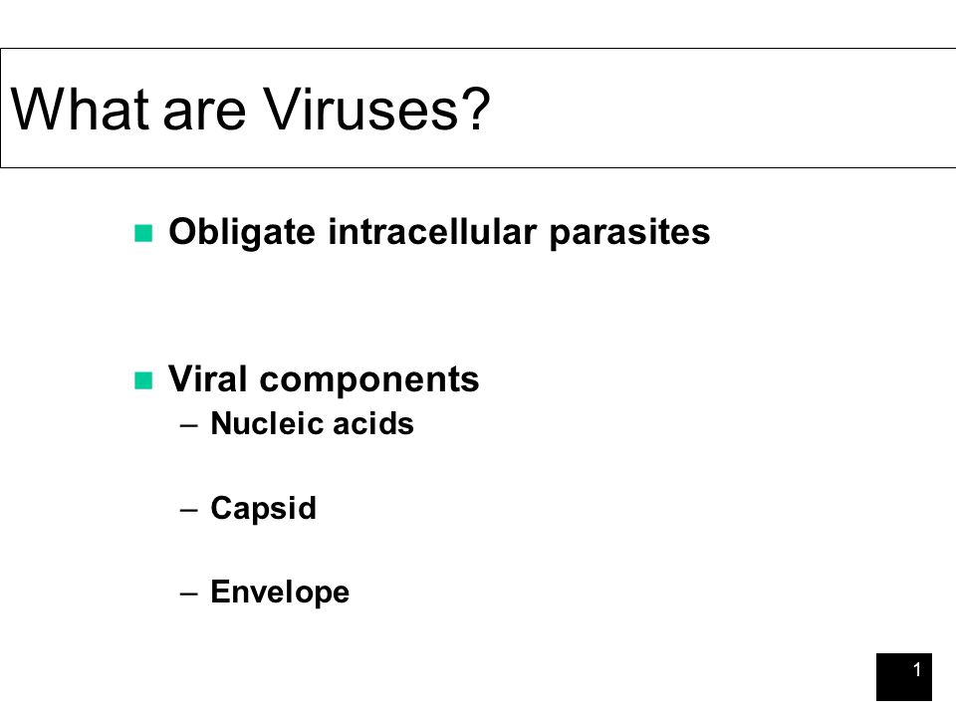Viewport: 956px width, 717px height.
Task: Click the word 'parasites' in first bullet
Action: (x=629, y=233)
